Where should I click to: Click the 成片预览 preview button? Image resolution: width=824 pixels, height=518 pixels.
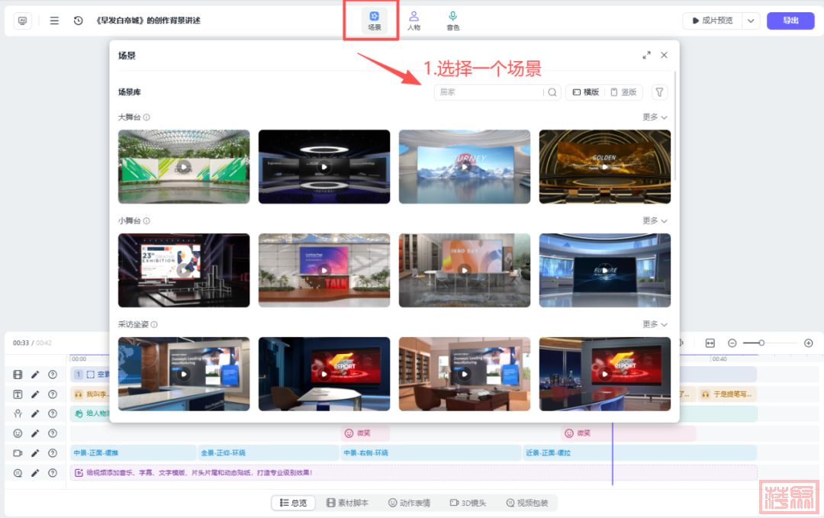pos(712,21)
